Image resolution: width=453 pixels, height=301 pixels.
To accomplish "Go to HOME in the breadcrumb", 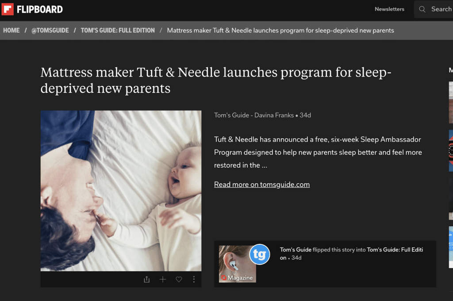I will 12,31.
